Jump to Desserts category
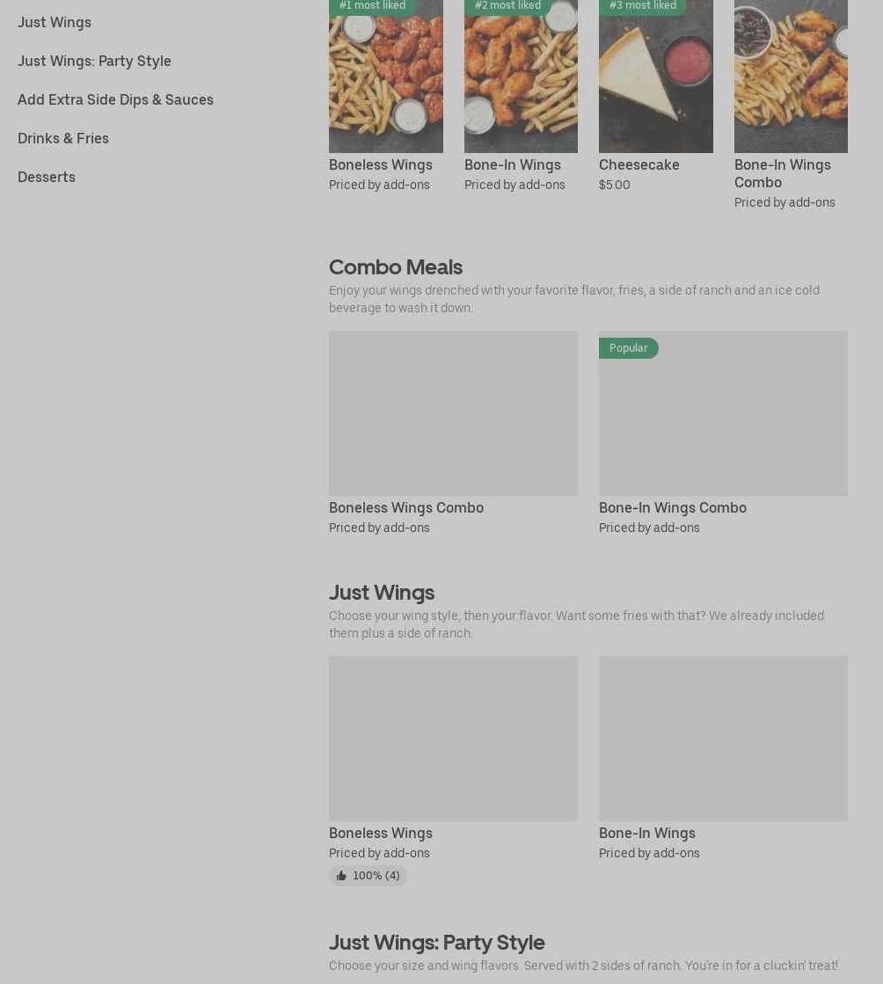Screen dimensions: 883x984 (47, 177)
